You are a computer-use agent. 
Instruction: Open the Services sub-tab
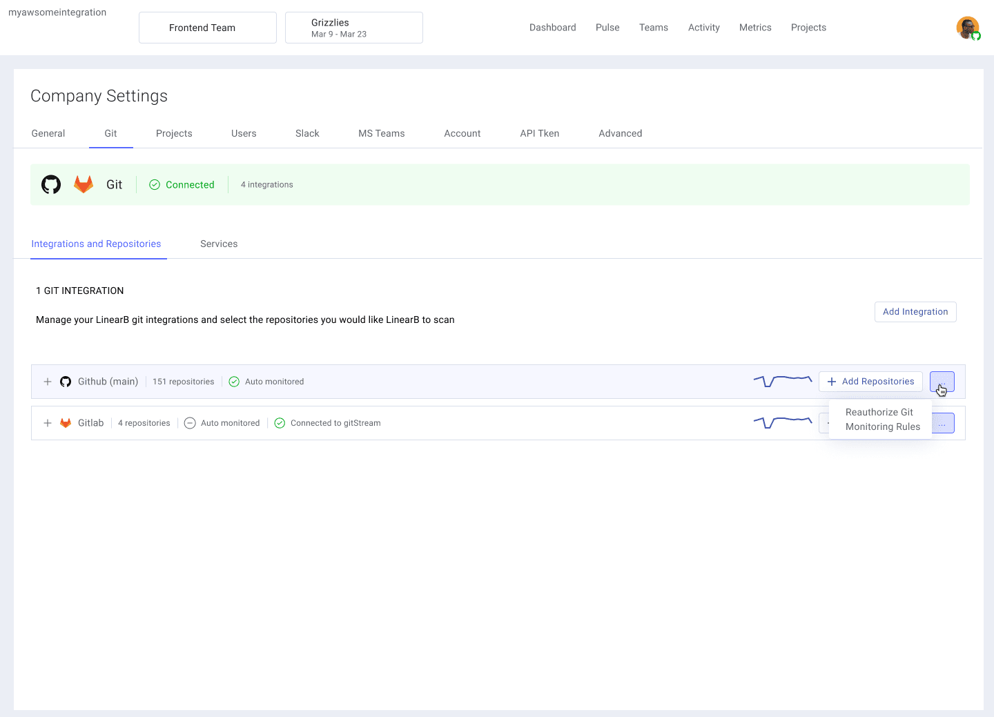[219, 244]
